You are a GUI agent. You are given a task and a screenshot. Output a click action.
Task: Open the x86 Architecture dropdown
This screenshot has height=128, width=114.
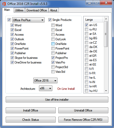46,88
